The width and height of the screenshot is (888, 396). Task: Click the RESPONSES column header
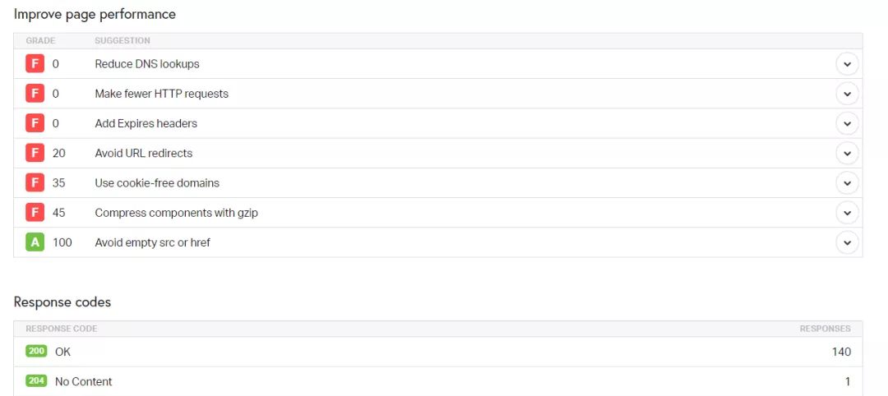pyautogui.click(x=825, y=329)
